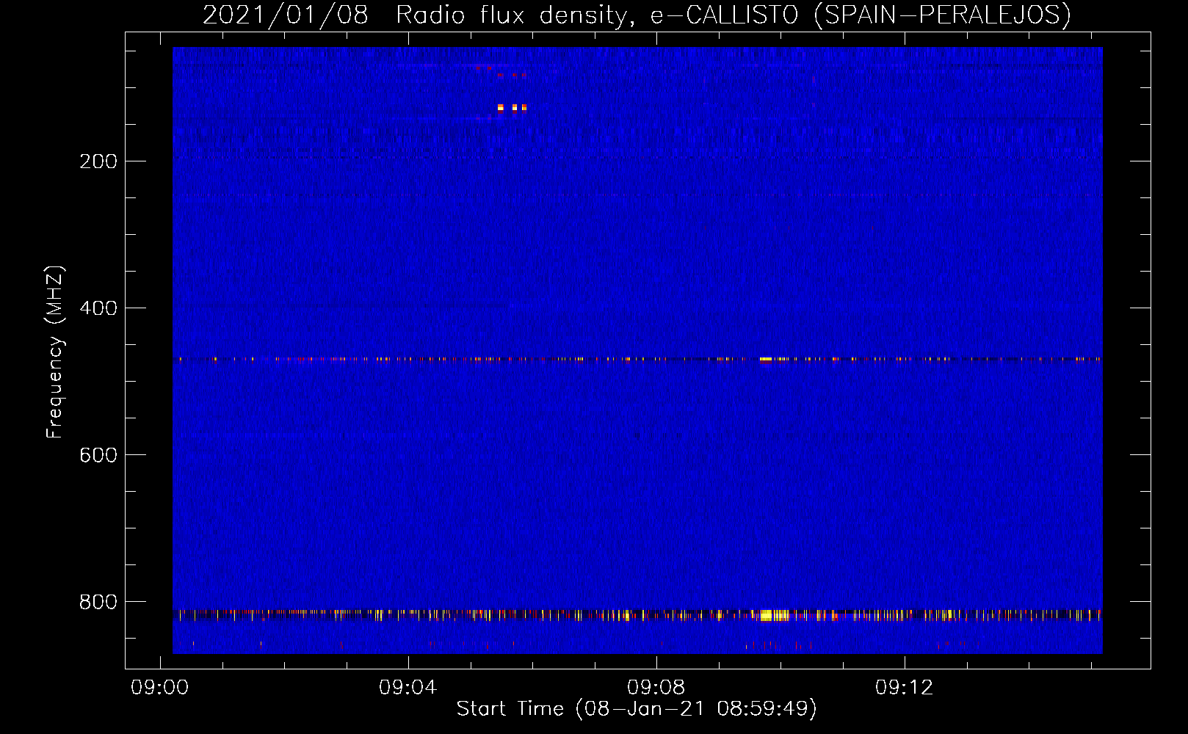This screenshot has width=1188, height=734.
Task: Click the '09:04' time tick label
Action: click(x=408, y=688)
